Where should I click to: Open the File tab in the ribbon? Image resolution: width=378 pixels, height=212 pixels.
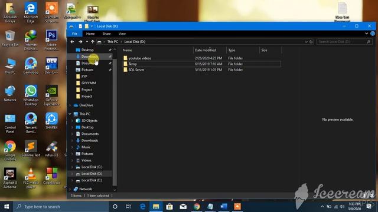75,34
